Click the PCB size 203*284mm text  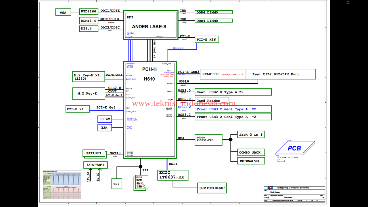click(288, 158)
